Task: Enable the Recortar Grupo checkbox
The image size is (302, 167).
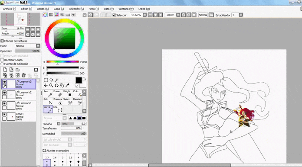Action: pyautogui.click(x=2, y=60)
